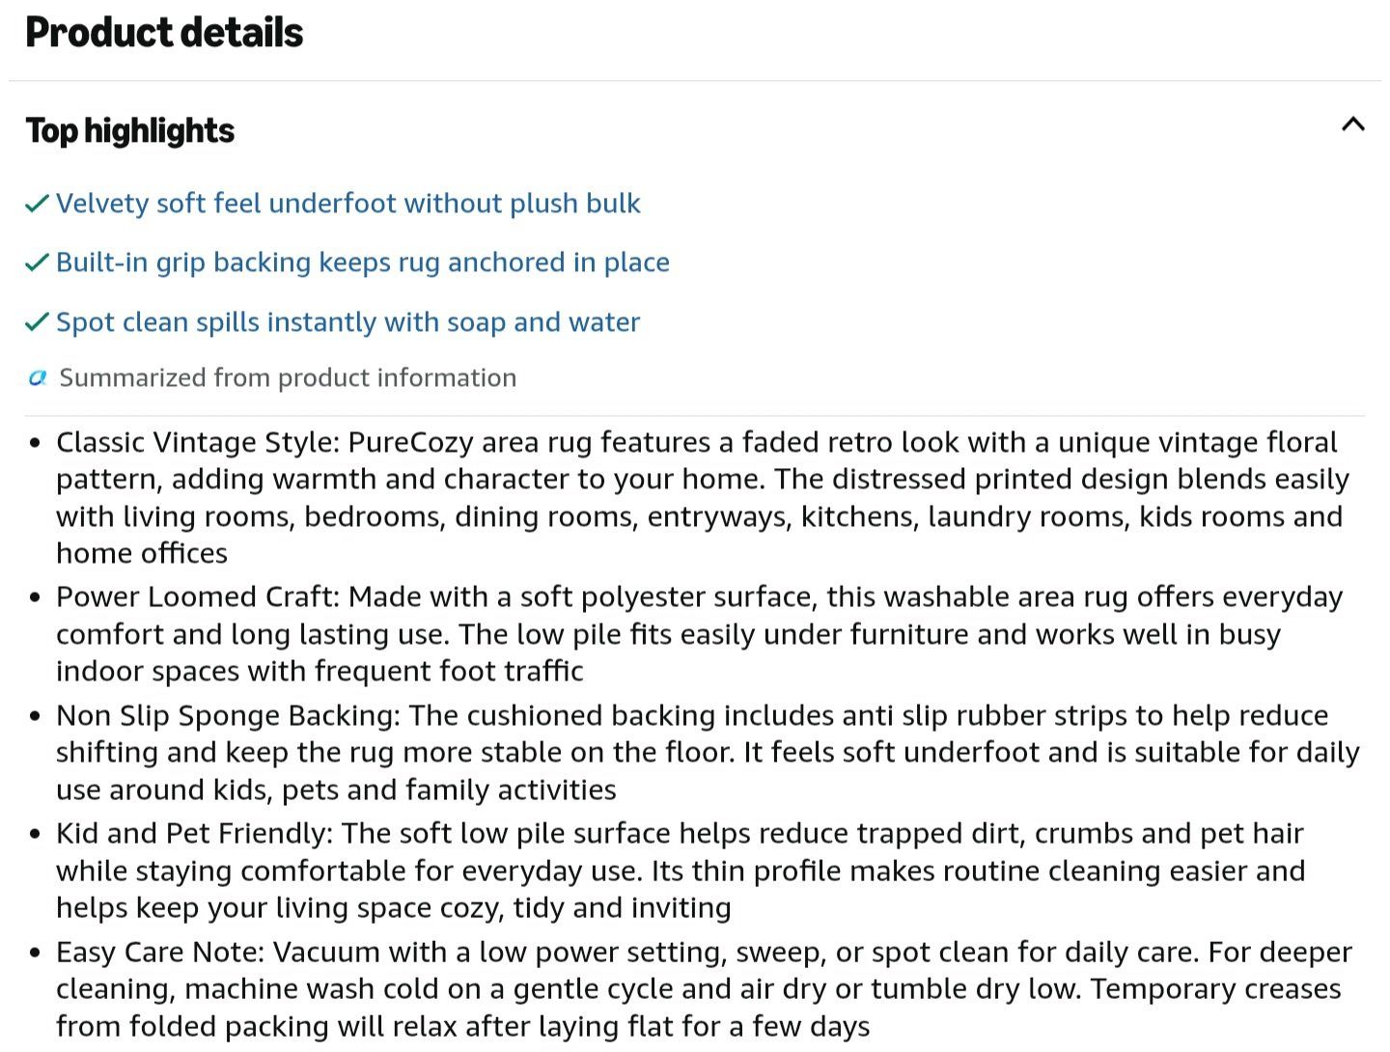Click the bullet dot before Power Loomed Craft

pos(36,597)
